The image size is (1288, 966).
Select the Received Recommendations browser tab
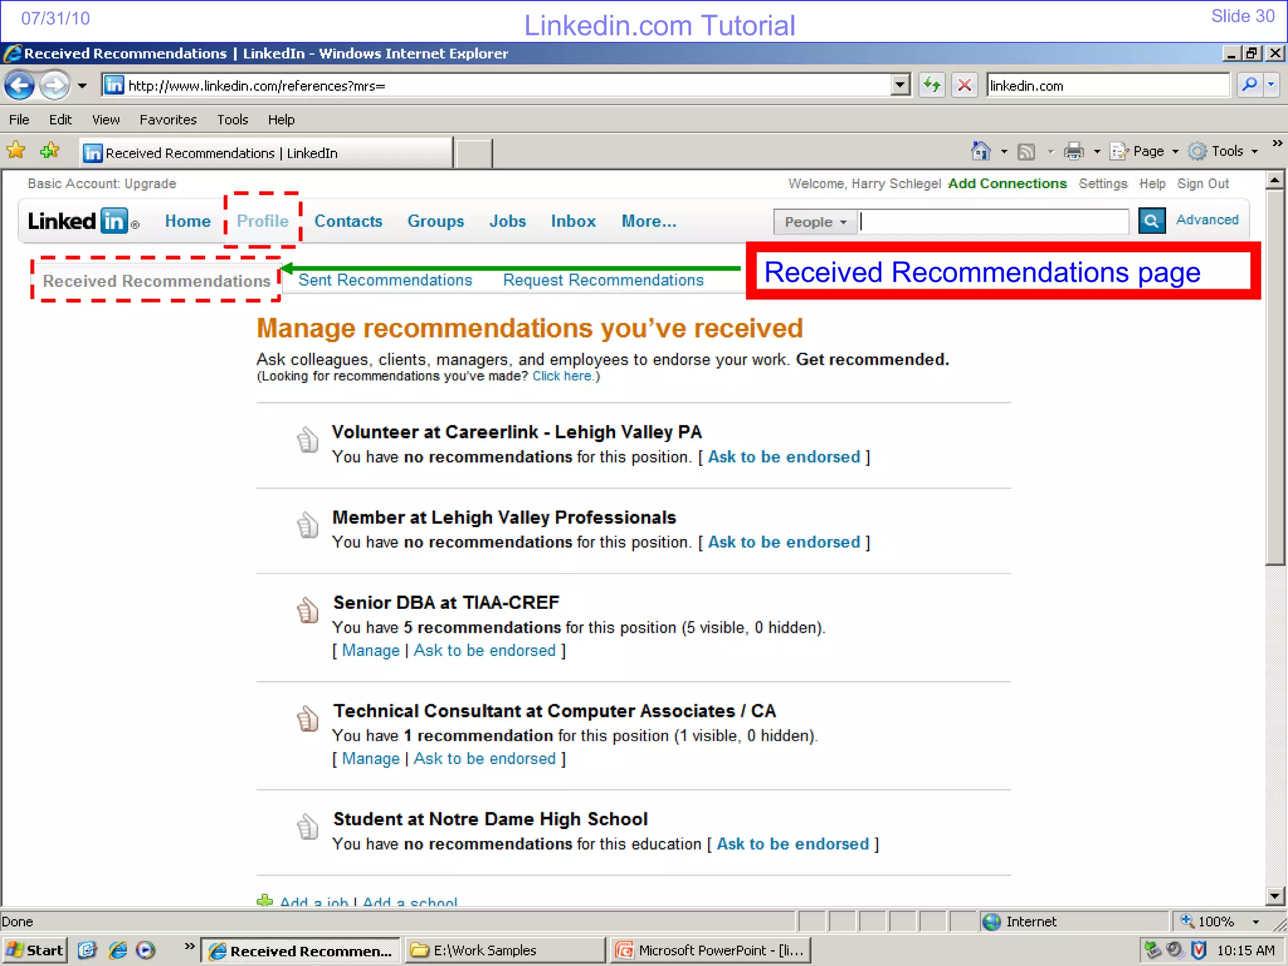[x=266, y=153]
